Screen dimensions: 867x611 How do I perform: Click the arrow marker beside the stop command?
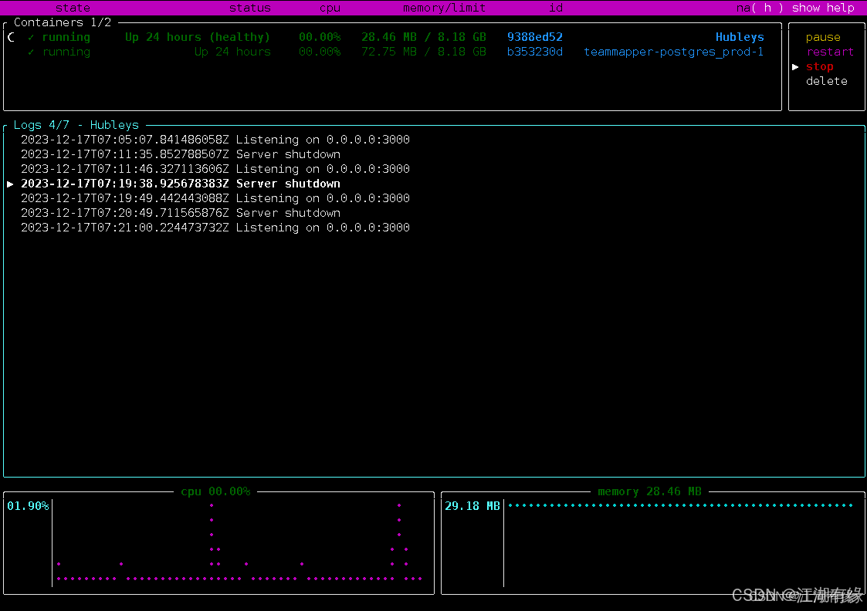[x=795, y=67]
